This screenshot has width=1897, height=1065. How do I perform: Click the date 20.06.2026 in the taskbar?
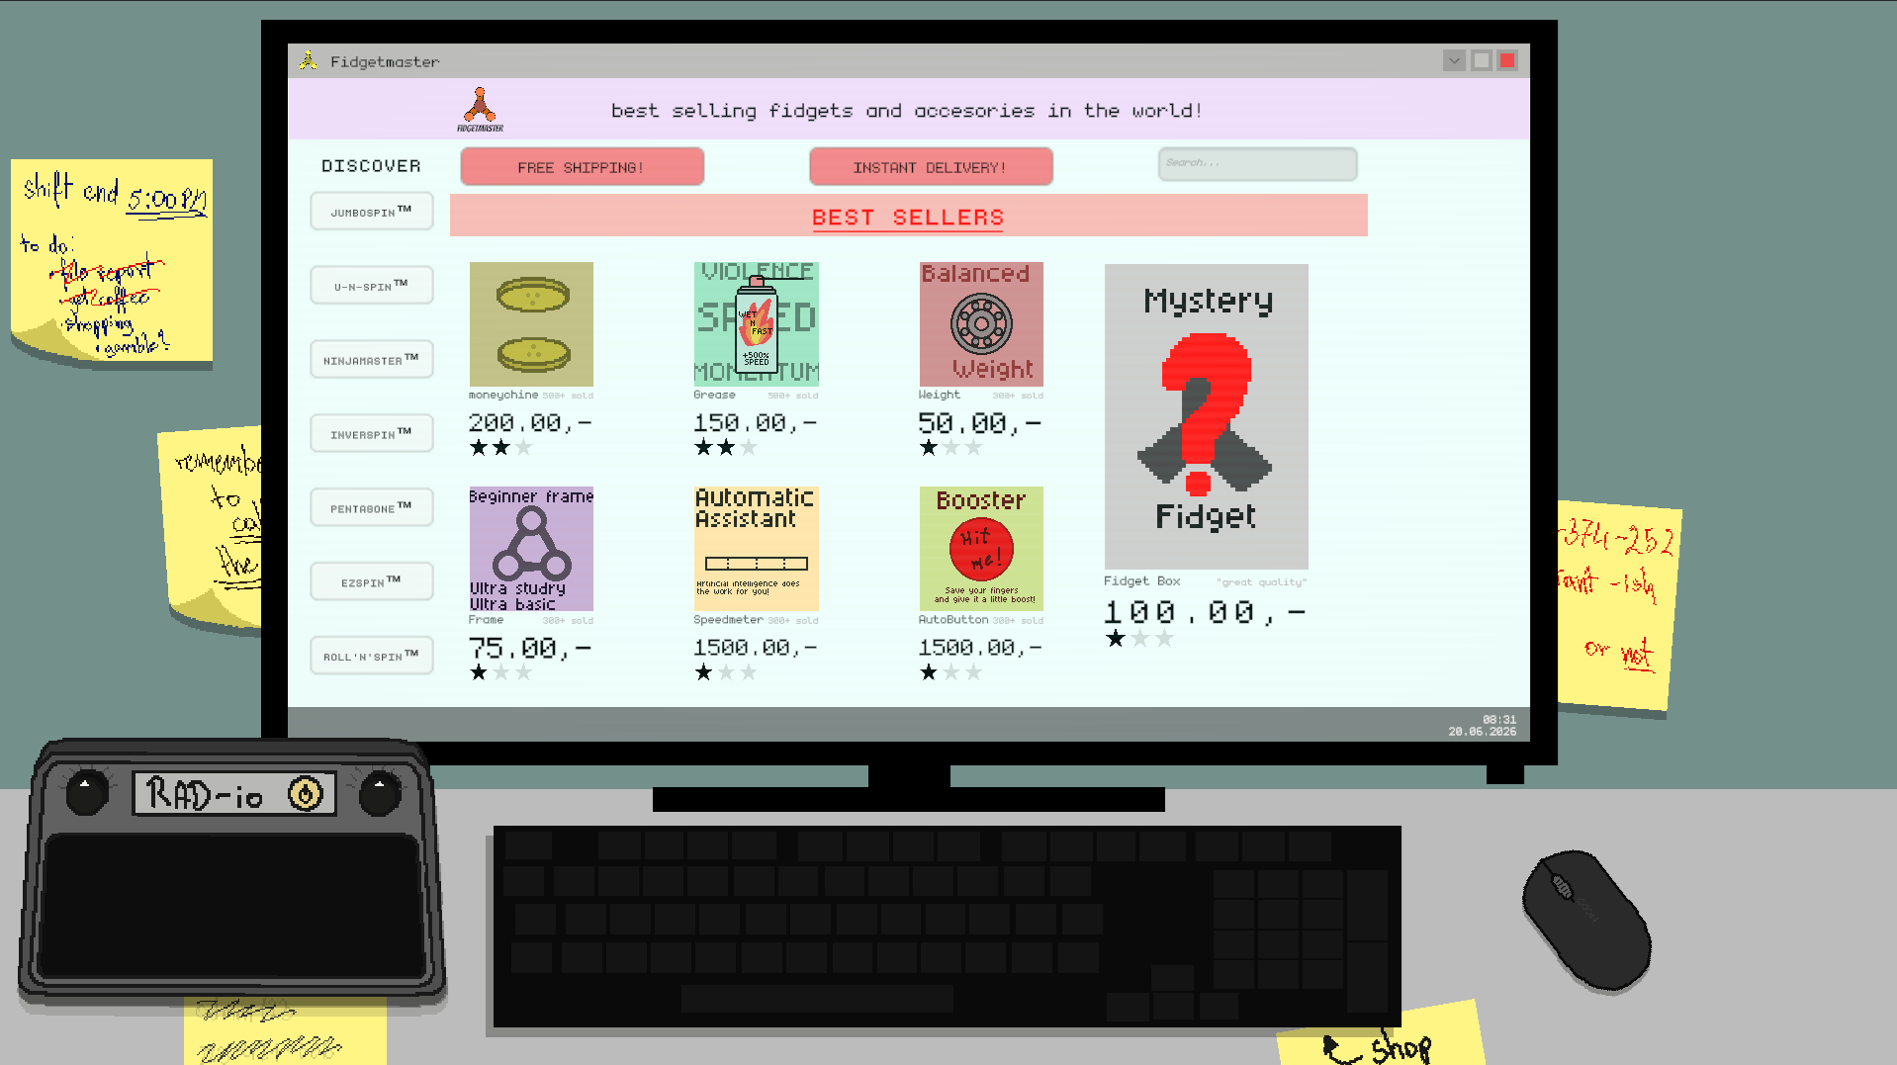point(1483,732)
